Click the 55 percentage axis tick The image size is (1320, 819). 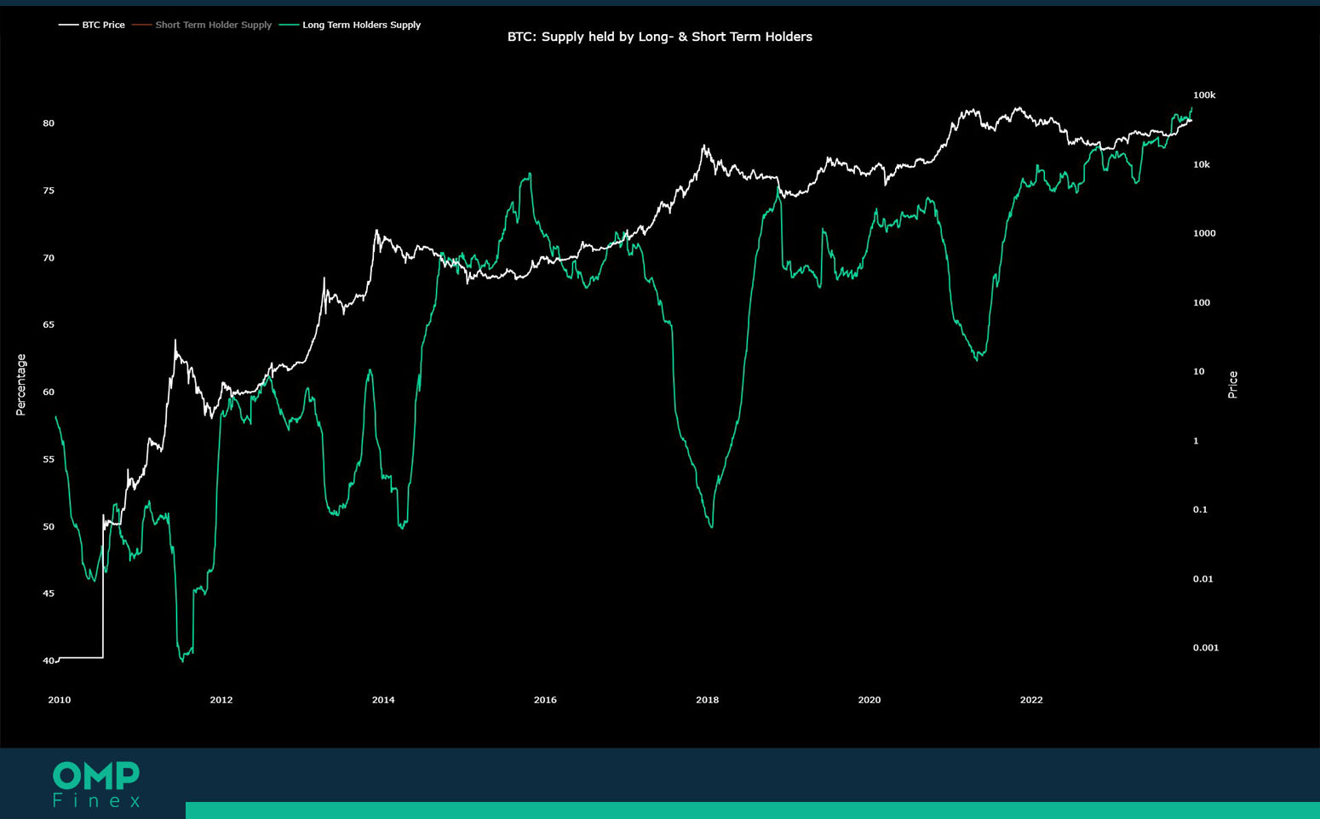(49, 460)
